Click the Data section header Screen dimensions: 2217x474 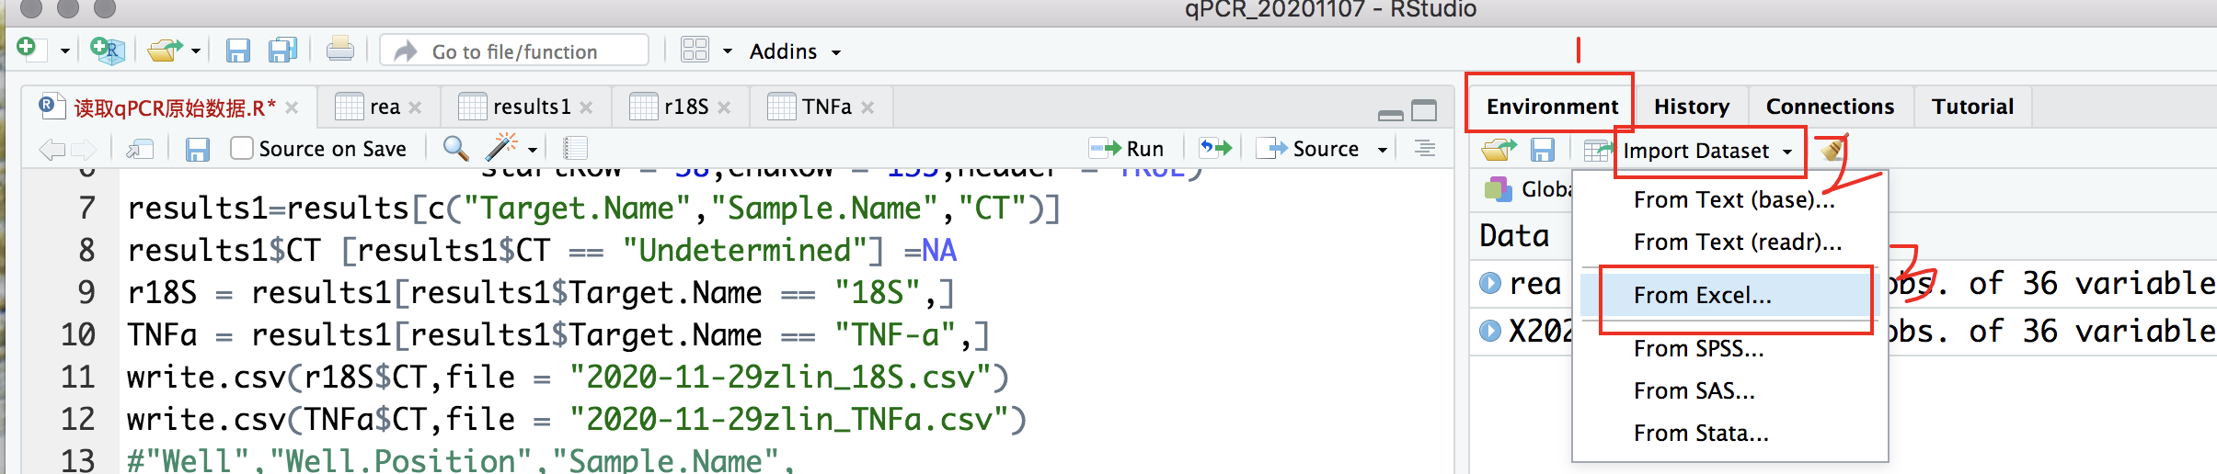point(1514,236)
